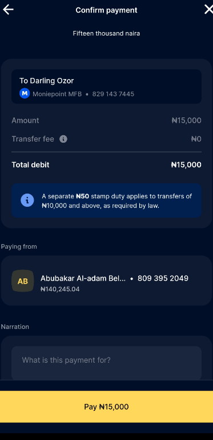
Task: Tap the source account number 809 395 2049
Action: pyautogui.click(x=163, y=278)
